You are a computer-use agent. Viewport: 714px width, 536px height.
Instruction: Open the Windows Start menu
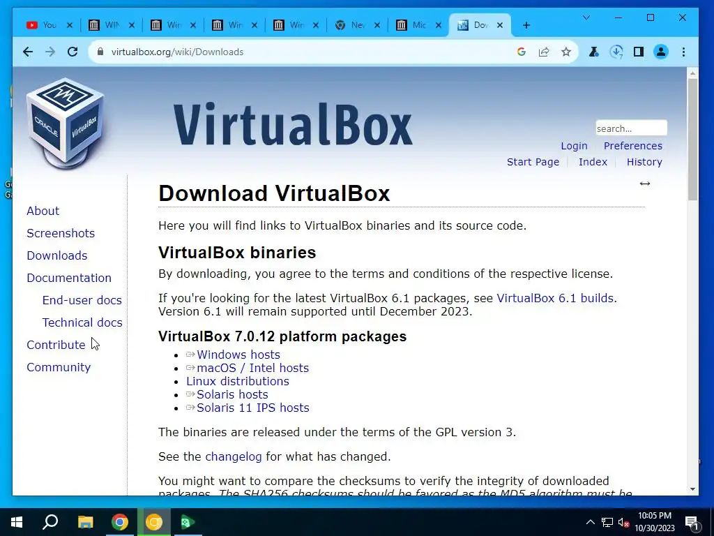coord(17,522)
